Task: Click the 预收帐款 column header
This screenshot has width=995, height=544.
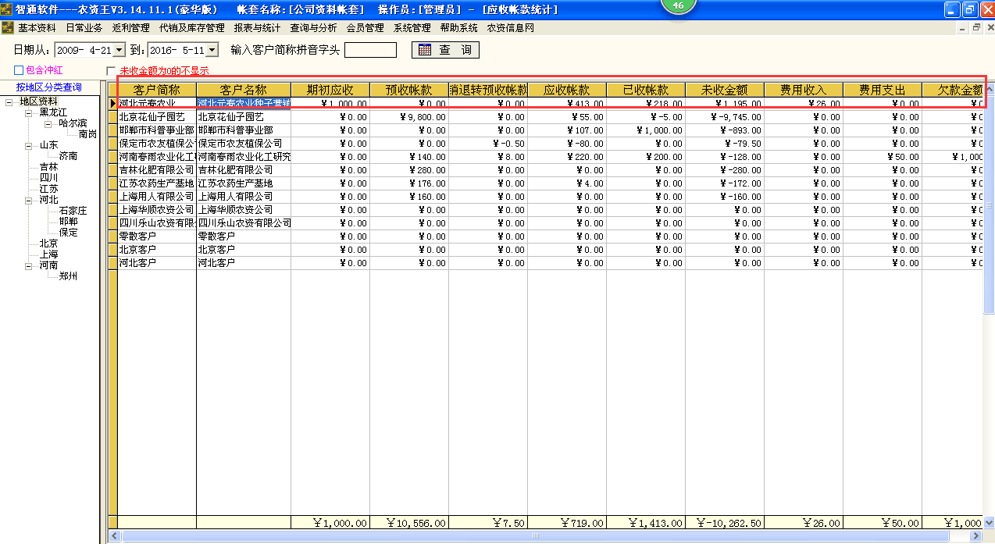Action: [x=409, y=90]
